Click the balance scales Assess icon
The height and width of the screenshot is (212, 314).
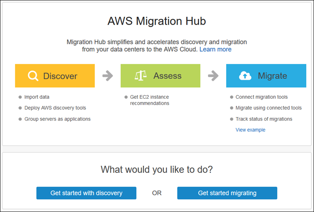pyautogui.click(x=141, y=76)
